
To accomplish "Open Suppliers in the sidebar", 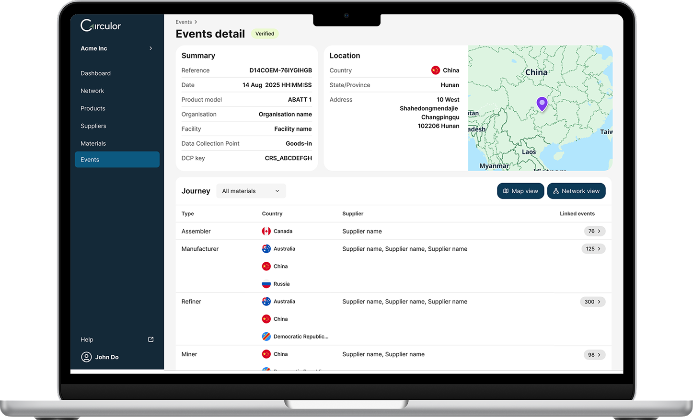I will tap(93, 126).
